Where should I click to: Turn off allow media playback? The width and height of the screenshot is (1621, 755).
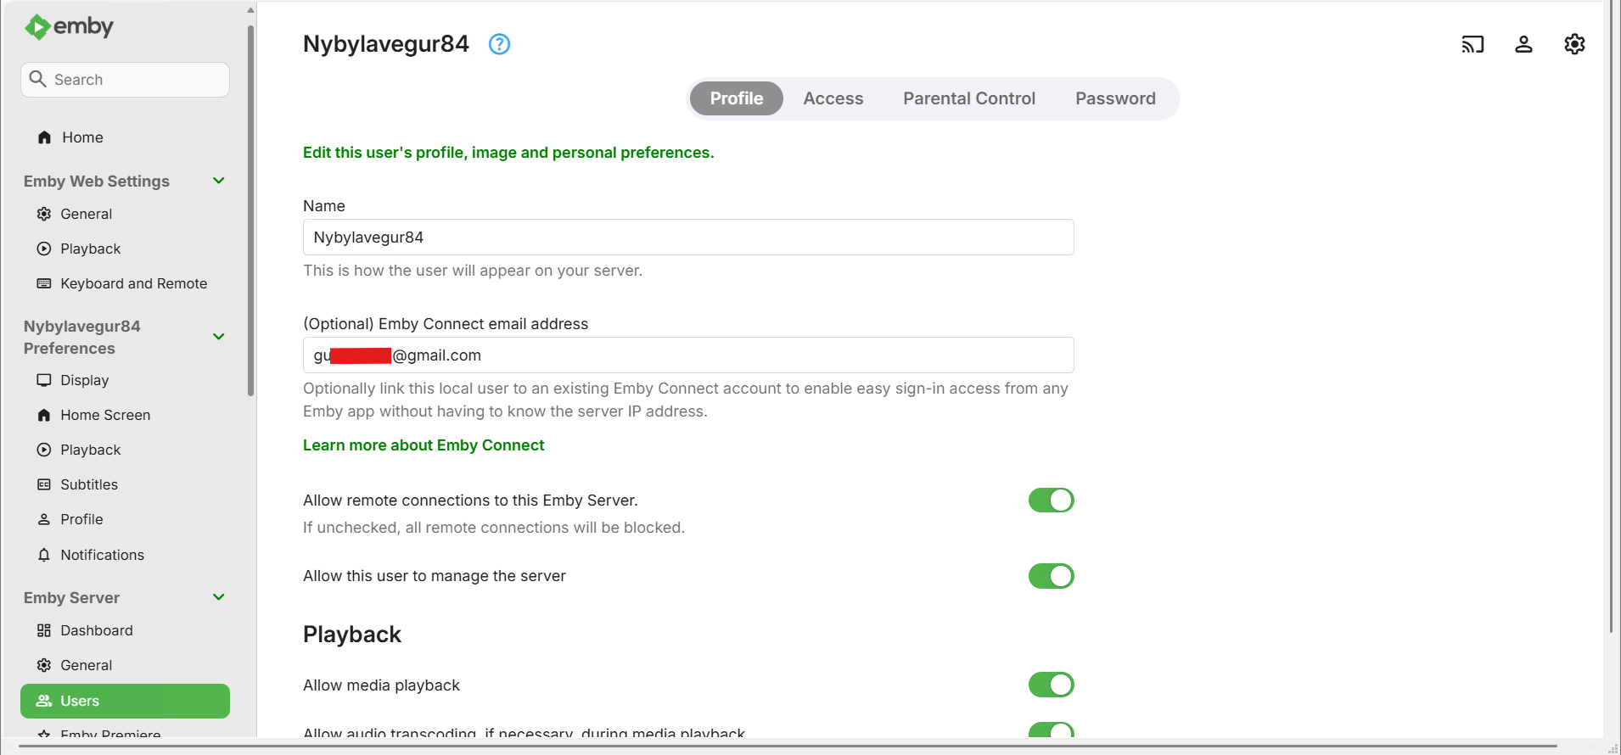coord(1051,685)
